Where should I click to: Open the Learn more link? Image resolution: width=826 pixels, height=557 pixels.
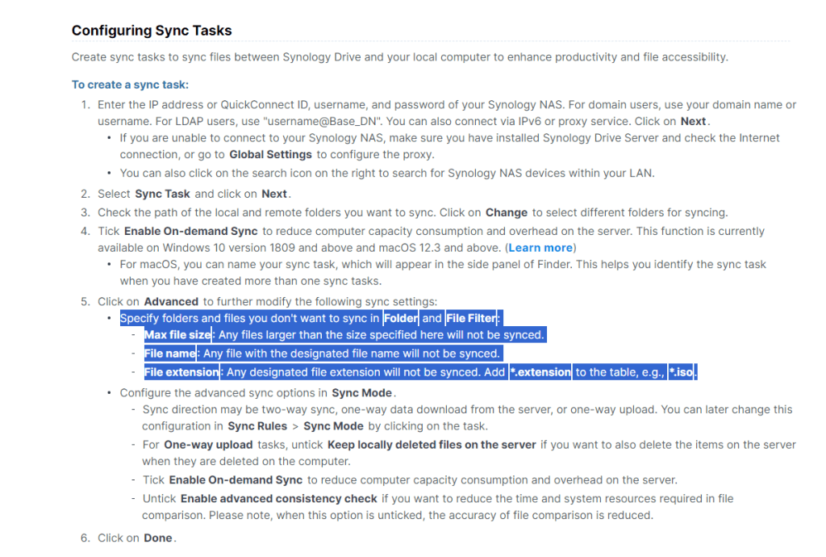coord(540,248)
